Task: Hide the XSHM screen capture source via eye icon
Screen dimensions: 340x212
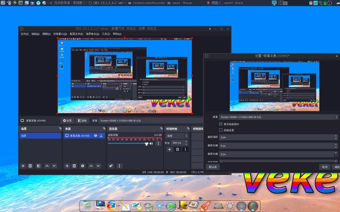Action: pyautogui.click(x=96, y=136)
